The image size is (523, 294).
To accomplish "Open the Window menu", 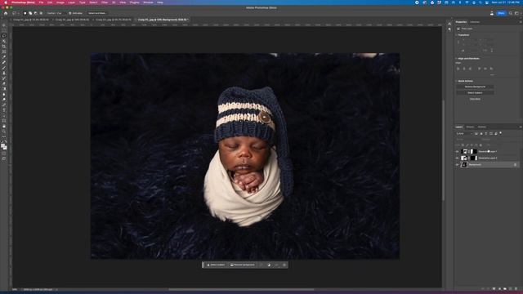I will pos(148,2).
